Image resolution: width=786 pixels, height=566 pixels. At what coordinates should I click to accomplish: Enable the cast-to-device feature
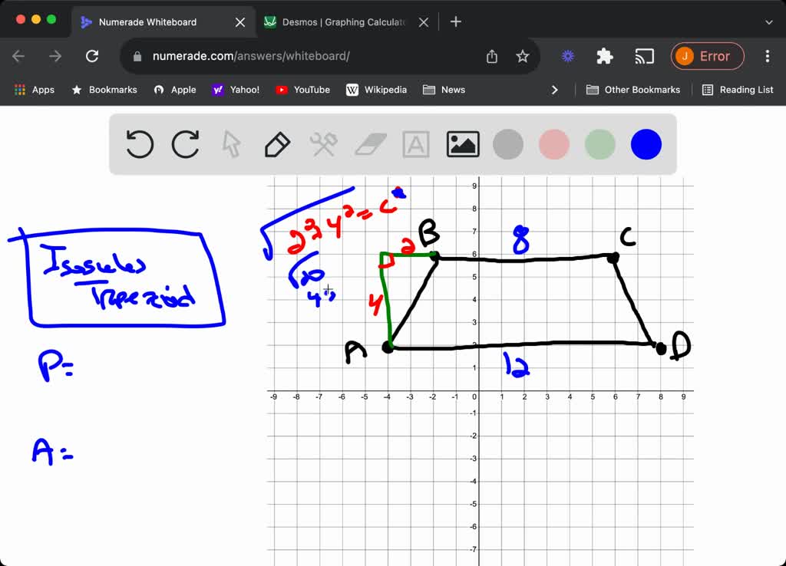(644, 56)
